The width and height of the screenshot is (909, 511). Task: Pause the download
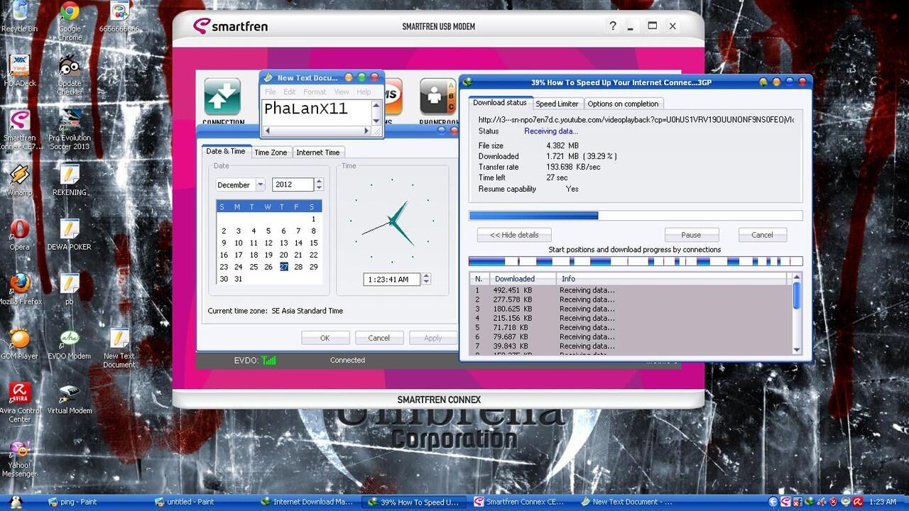tap(692, 235)
